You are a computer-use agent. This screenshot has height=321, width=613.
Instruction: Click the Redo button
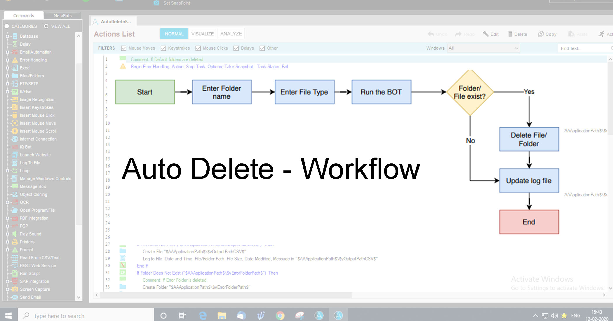[x=465, y=34]
